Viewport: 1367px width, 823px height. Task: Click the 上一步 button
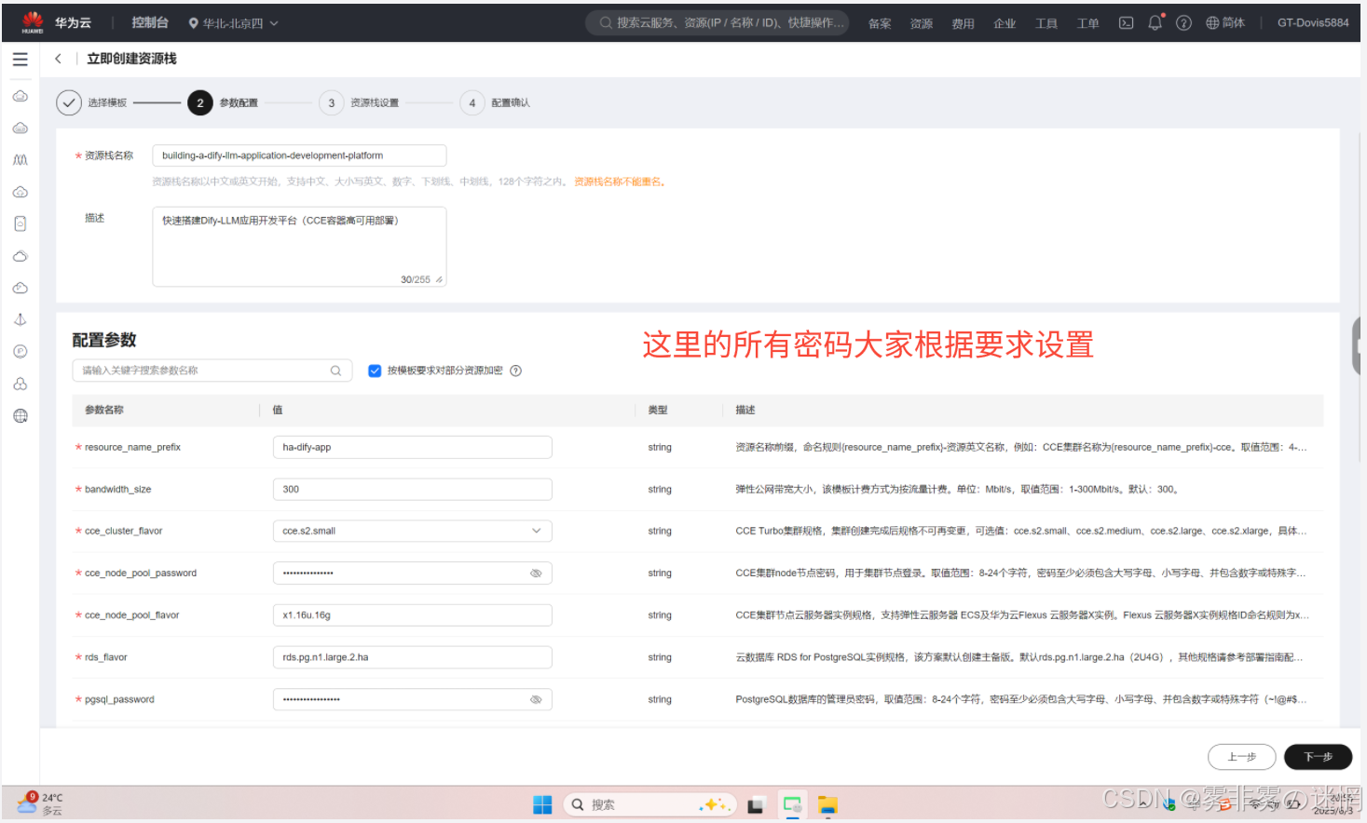pos(1241,757)
